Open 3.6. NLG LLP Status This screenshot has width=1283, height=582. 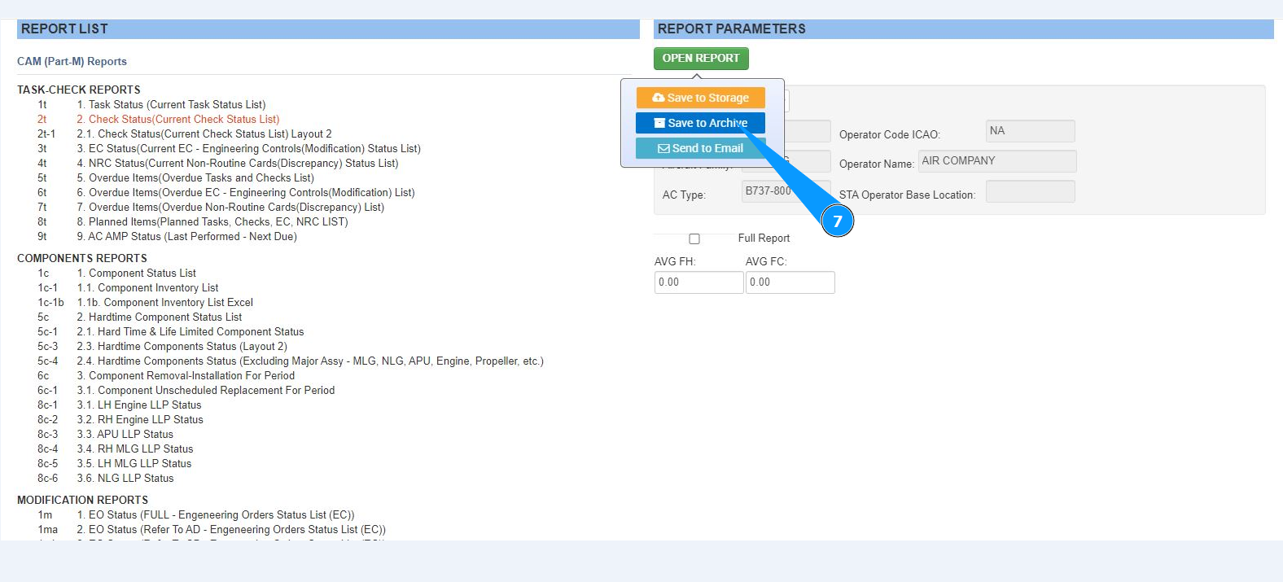tap(125, 478)
